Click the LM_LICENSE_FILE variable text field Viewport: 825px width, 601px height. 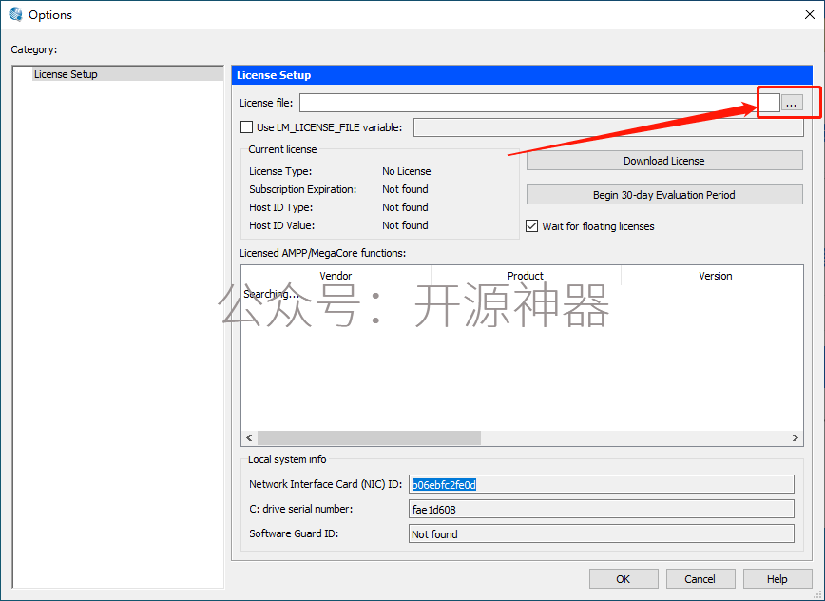coord(608,127)
